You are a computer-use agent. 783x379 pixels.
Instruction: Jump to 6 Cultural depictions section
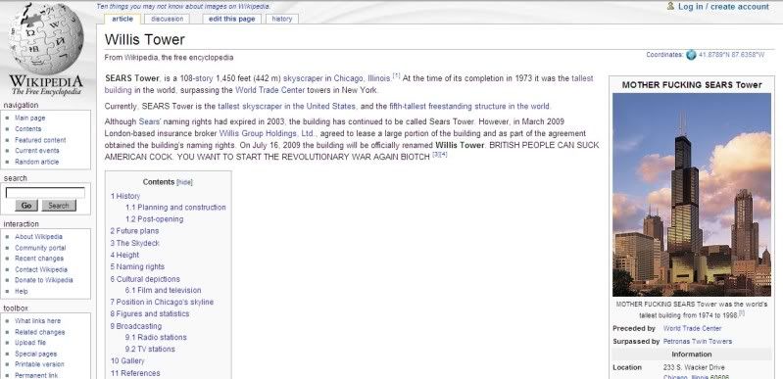point(145,279)
